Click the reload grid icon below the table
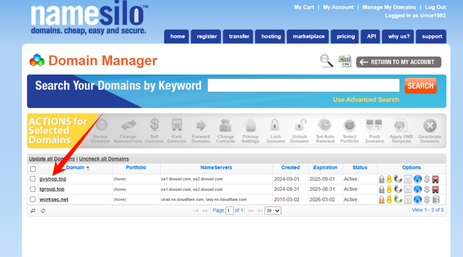Screen dimensions: 463x257 tap(43, 210)
